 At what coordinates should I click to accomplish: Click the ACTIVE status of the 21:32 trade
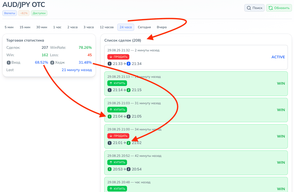coord(278,57)
